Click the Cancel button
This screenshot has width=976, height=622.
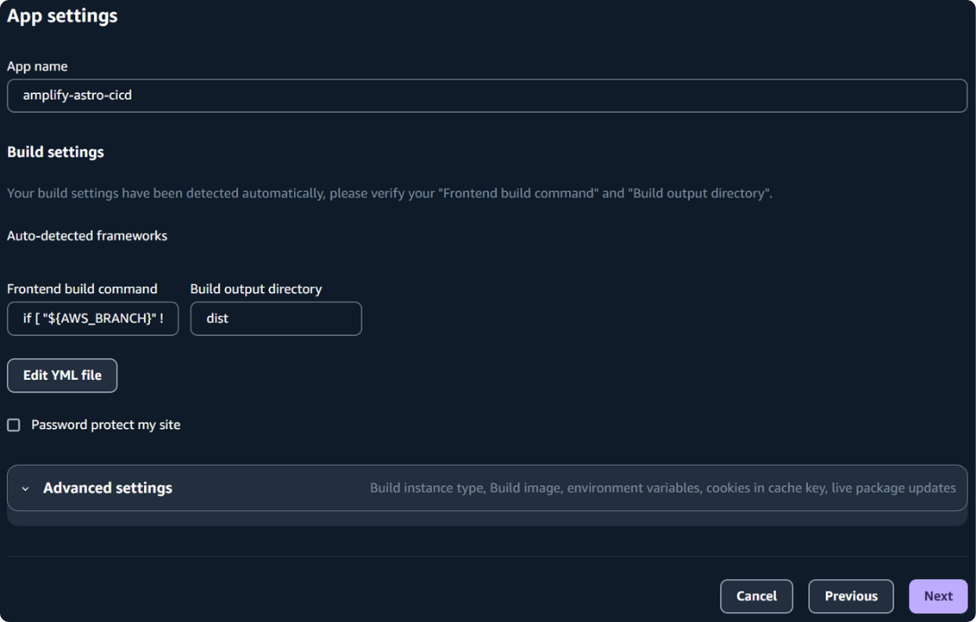[x=756, y=596]
